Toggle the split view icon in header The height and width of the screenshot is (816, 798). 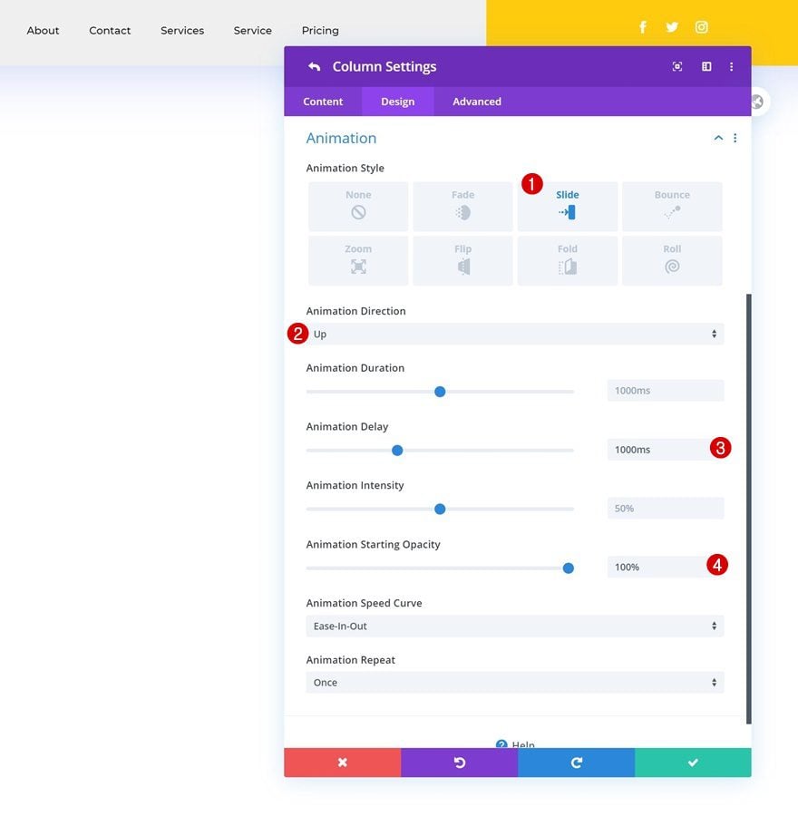click(x=706, y=66)
